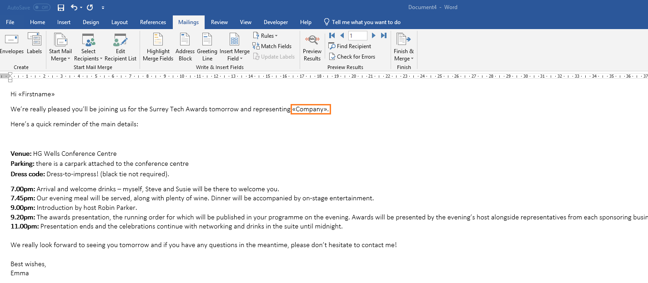Click Find Recipient

click(350, 46)
